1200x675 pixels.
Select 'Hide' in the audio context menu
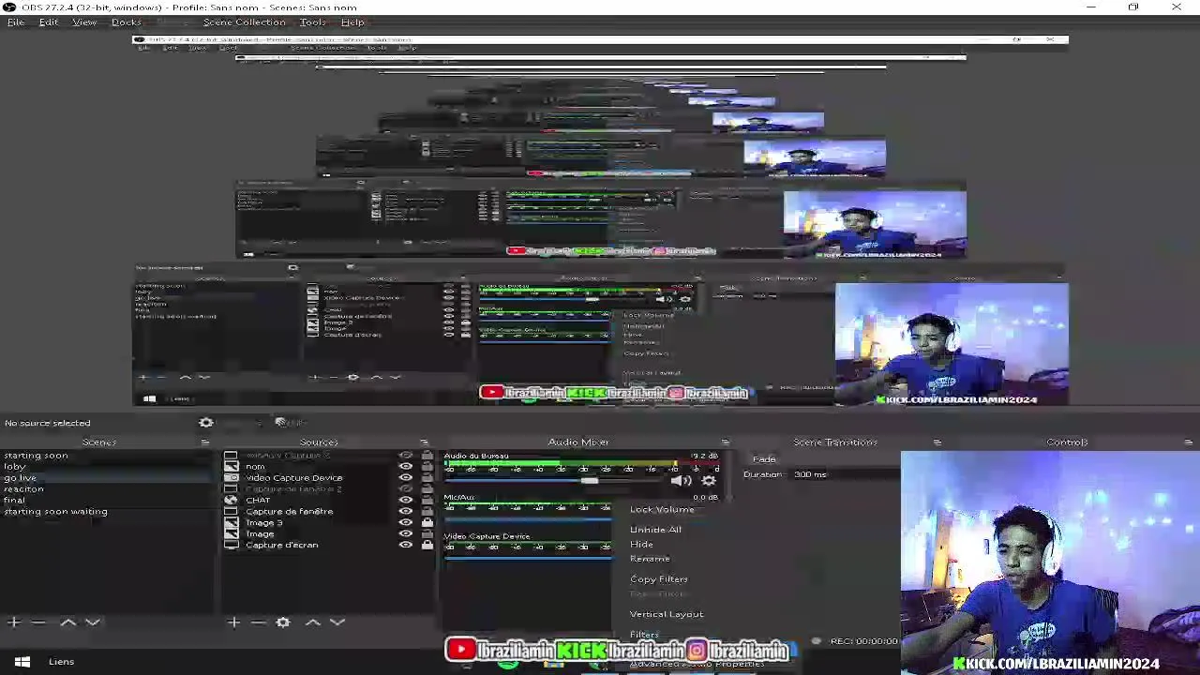(x=641, y=544)
